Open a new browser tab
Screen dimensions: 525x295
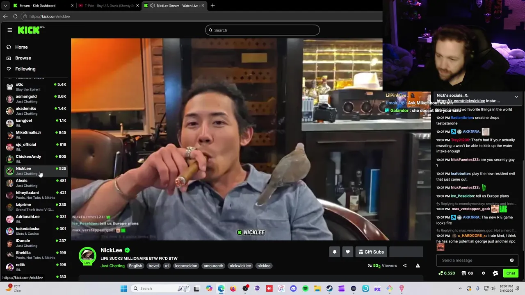click(x=212, y=6)
